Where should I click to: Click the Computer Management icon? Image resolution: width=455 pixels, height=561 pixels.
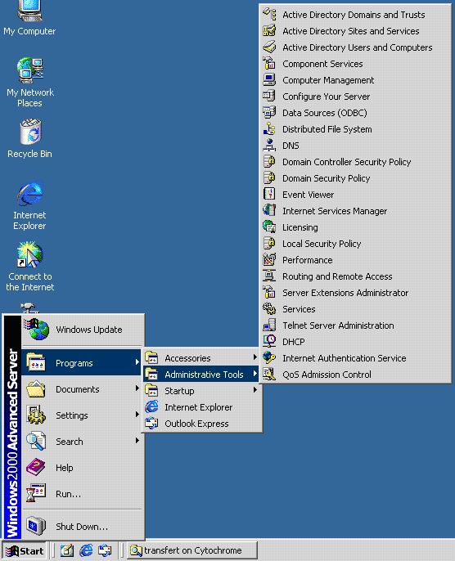269,80
